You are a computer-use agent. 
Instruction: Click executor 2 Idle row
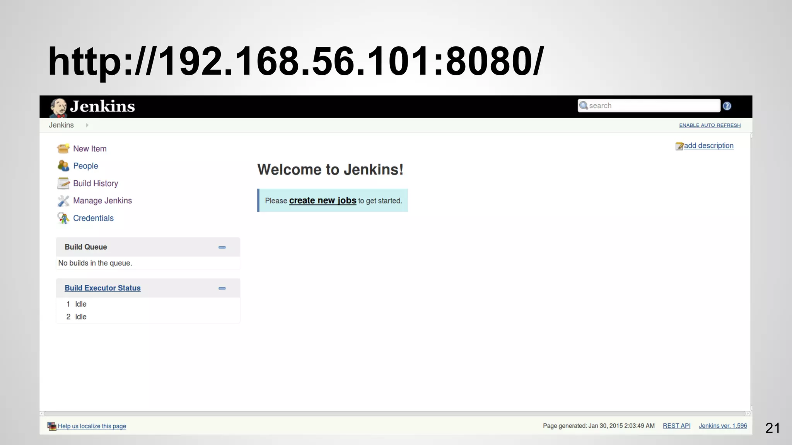[148, 317]
